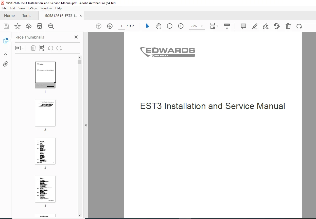
Task: Open the find text magnifier tool
Action: point(51,26)
